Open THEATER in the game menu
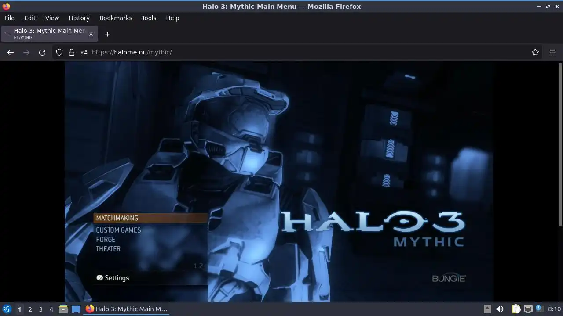 108,249
